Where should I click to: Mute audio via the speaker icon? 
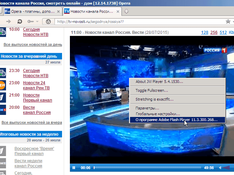220,168
